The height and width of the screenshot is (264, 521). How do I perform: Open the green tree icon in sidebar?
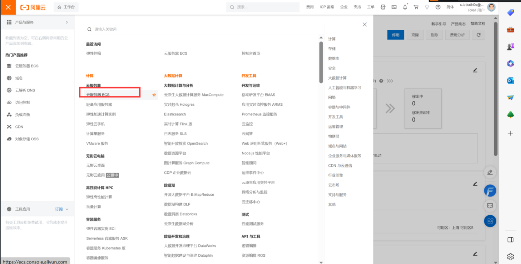coord(511,115)
